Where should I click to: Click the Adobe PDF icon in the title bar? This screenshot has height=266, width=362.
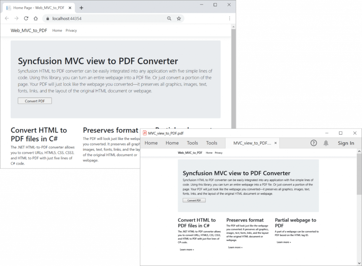click(145, 133)
